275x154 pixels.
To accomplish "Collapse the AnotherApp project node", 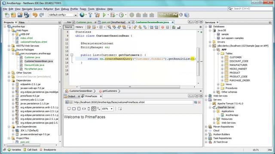I will point(5,27).
